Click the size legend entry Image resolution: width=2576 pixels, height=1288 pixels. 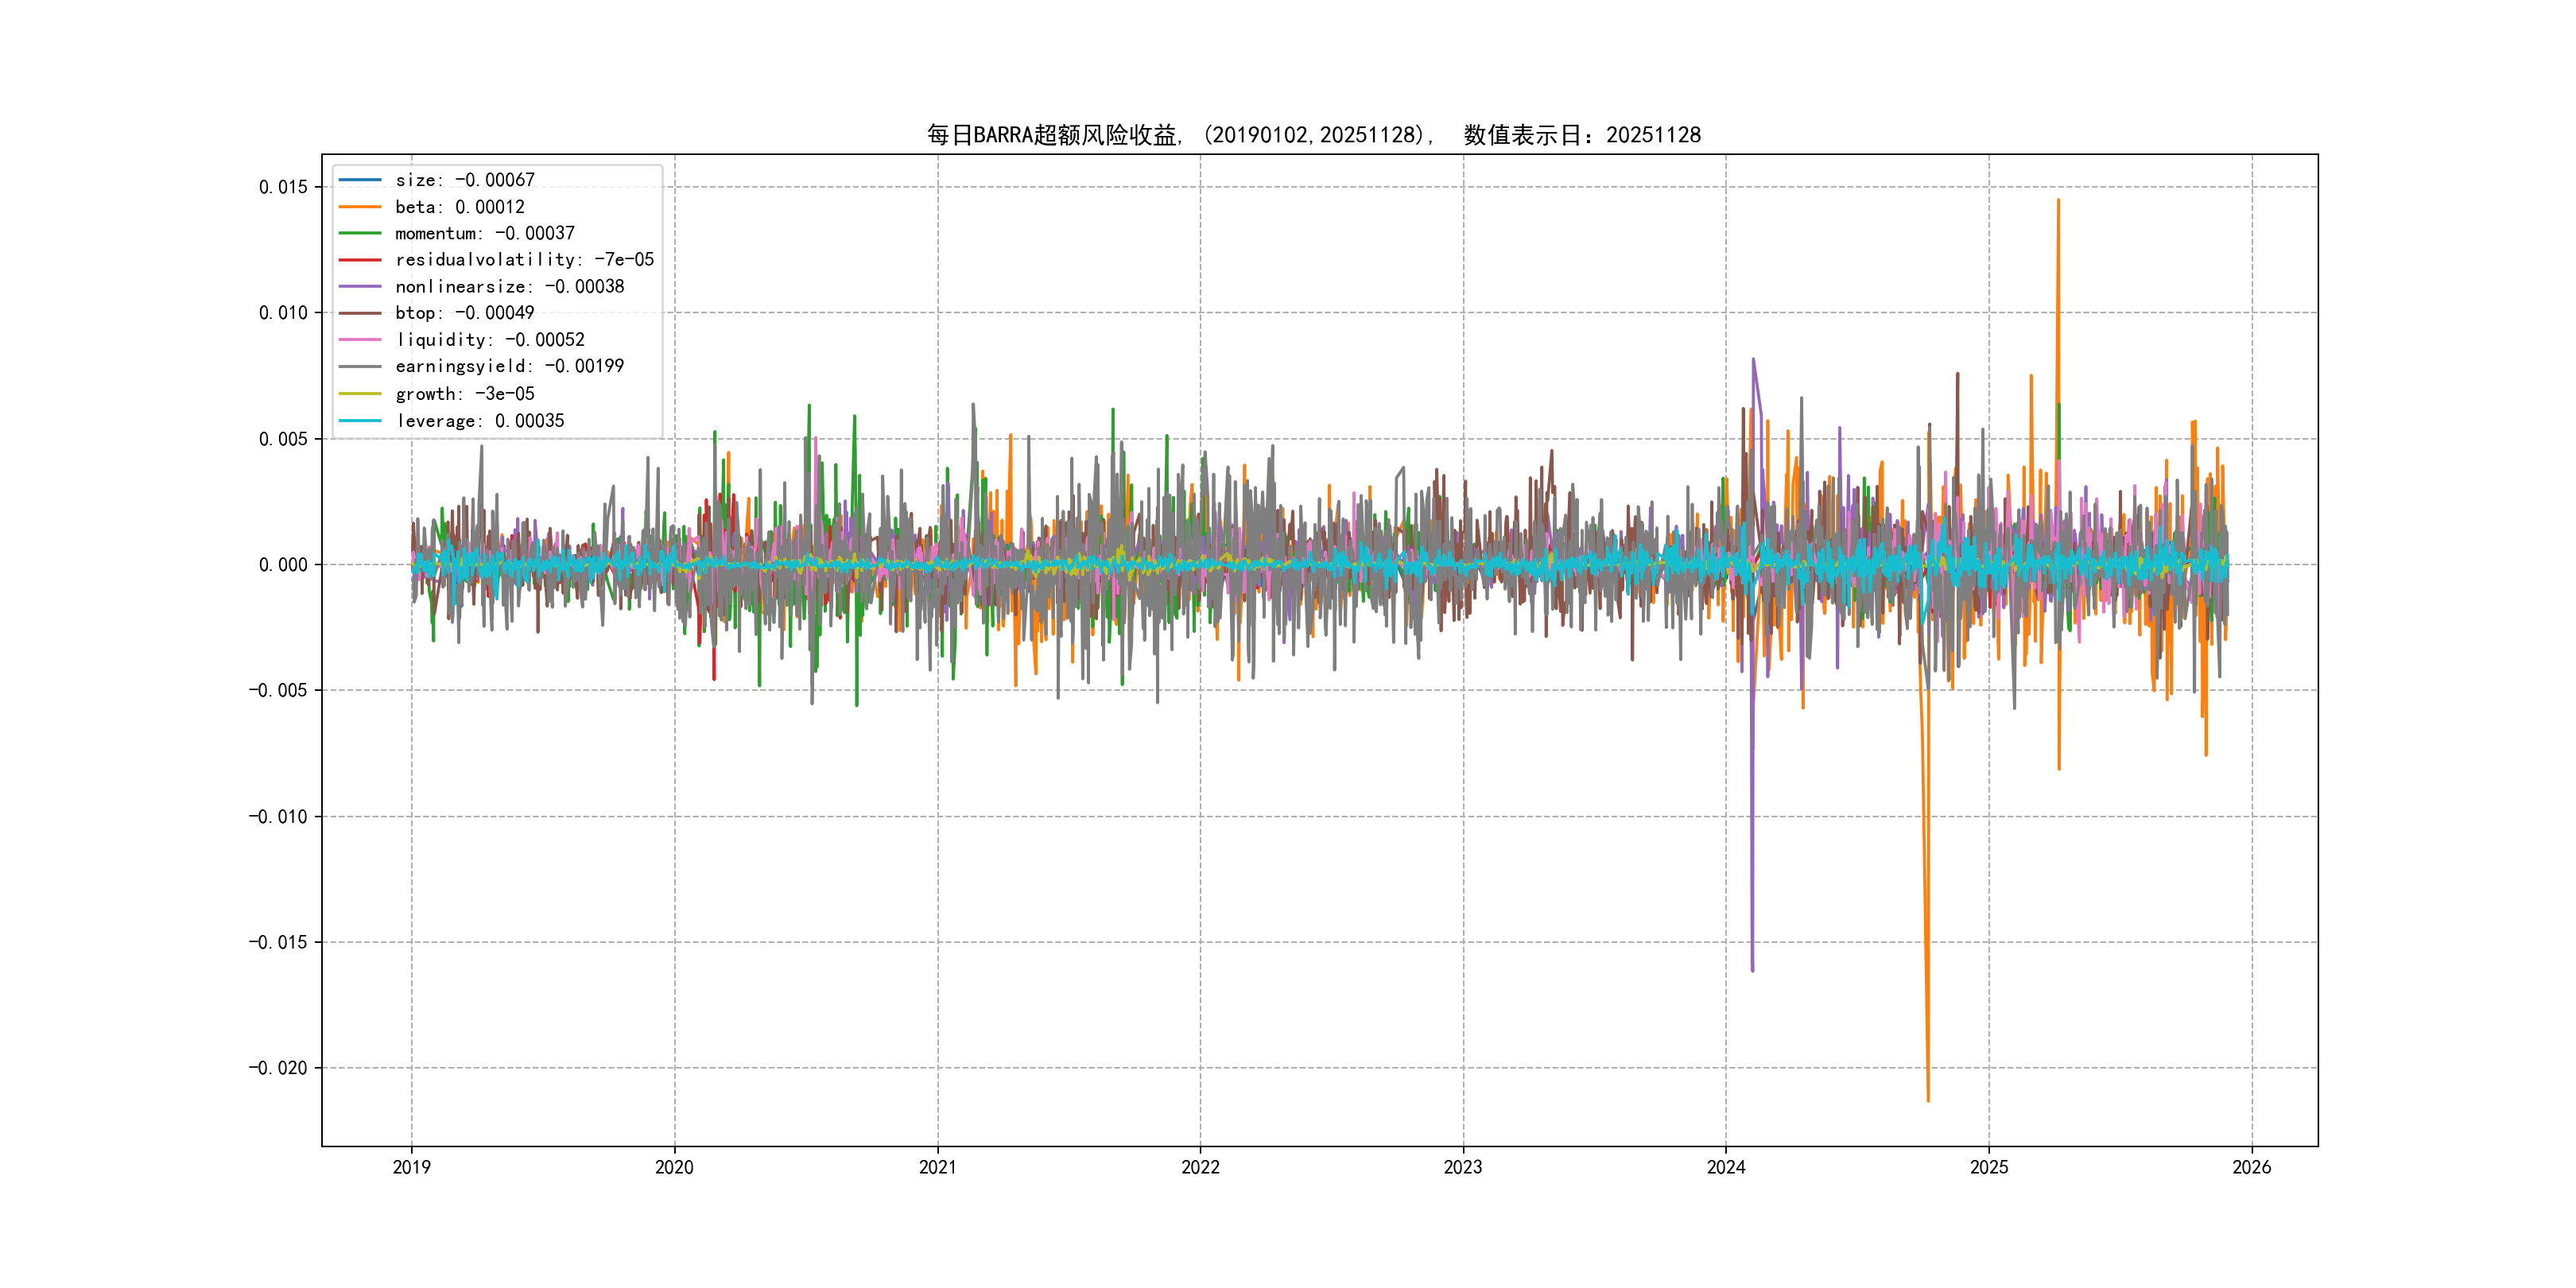(464, 180)
